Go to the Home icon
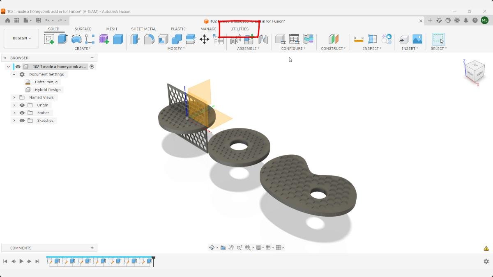Image resolution: width=493 pixels, height=277 pixels. (8, 20)
